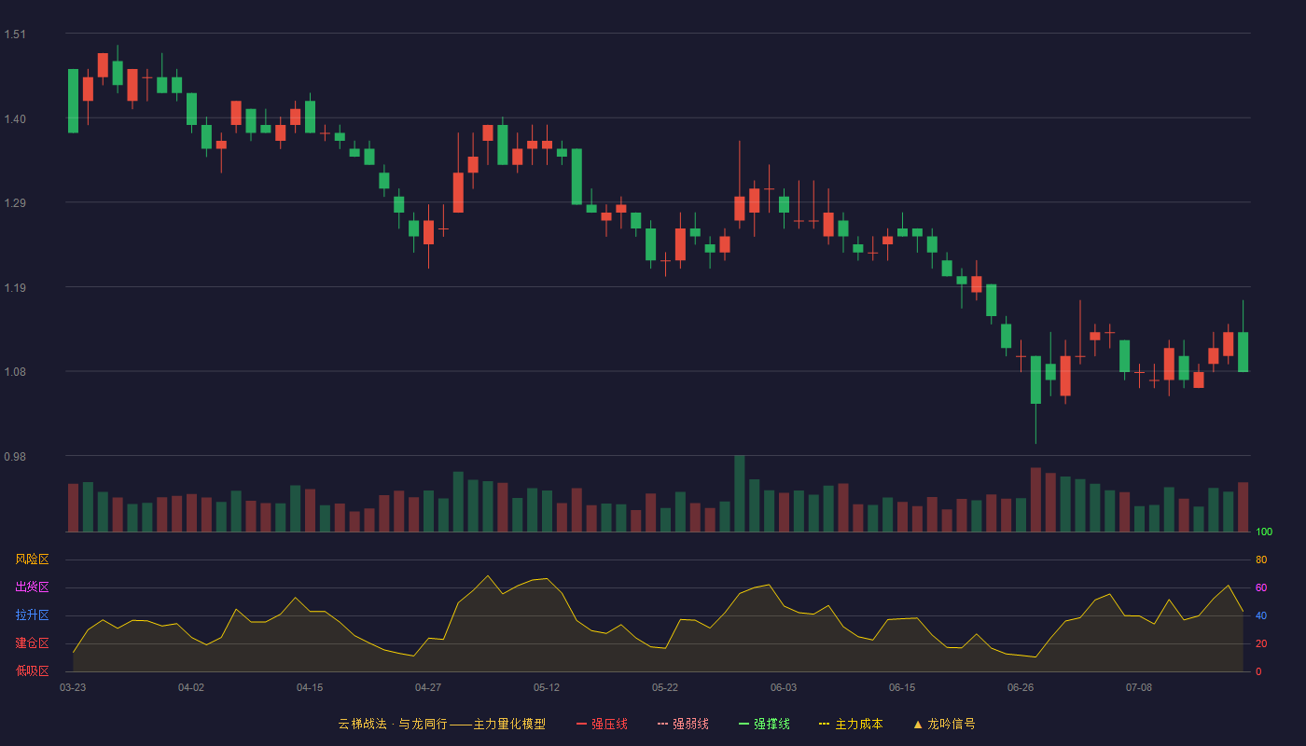The height and width of the screenshot is (746, 1306).
Task: Click the 拉升区 zone label
Action: pyautogui.click(x=32, y=615)
